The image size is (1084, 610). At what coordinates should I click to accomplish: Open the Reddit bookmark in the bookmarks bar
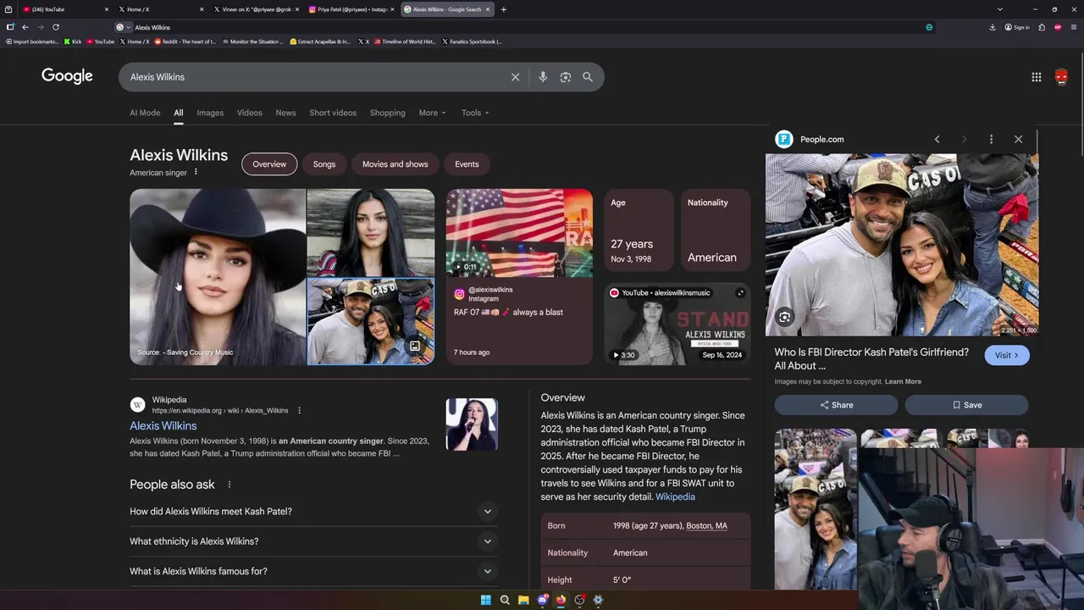point(185,42)
